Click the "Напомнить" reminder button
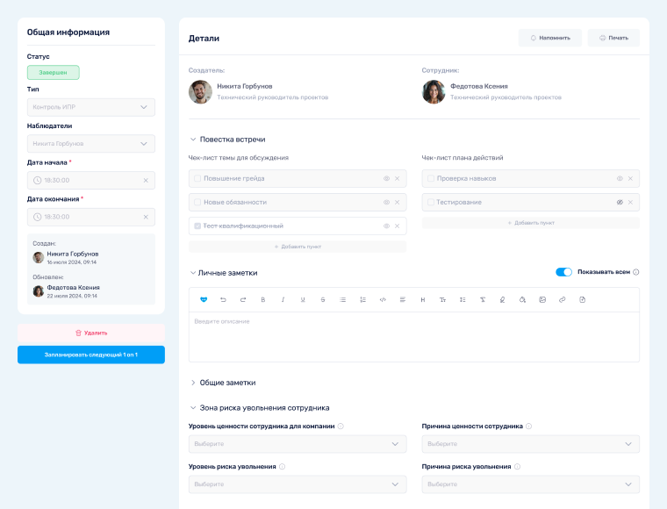This screenshot has height=509, width=667. pyautogui.click(x=549, y=38)
